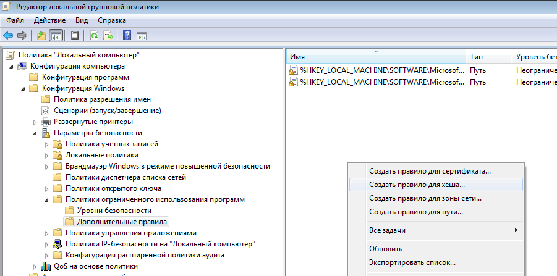557x276 pixels.
Task: Toggle the Show/Hide console tree icon
Action: (56, 35)
